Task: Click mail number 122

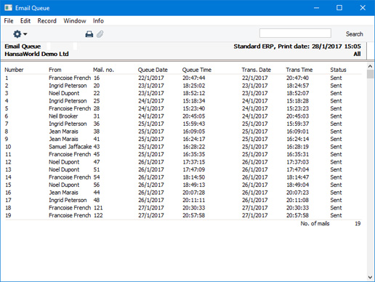Action: pos(98,215)
